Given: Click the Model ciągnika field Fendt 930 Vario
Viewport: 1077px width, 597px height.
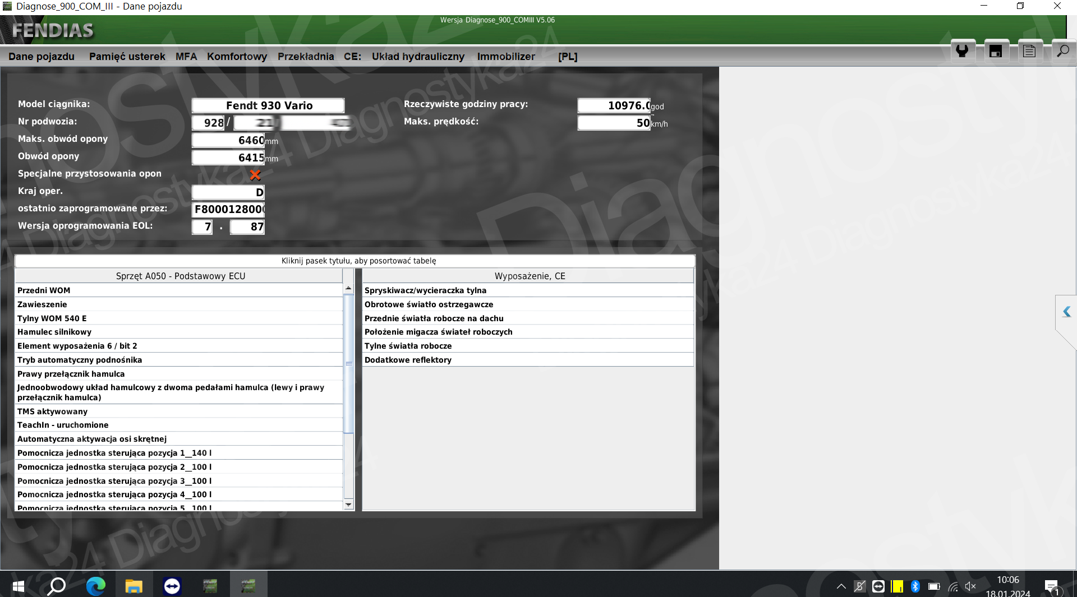Looking at the screenshot, I should tap(269, 105).
